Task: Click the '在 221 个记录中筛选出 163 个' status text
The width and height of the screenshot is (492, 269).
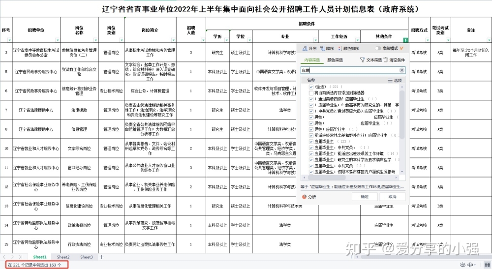Action: pyautogui.click(x=34, y=265)
